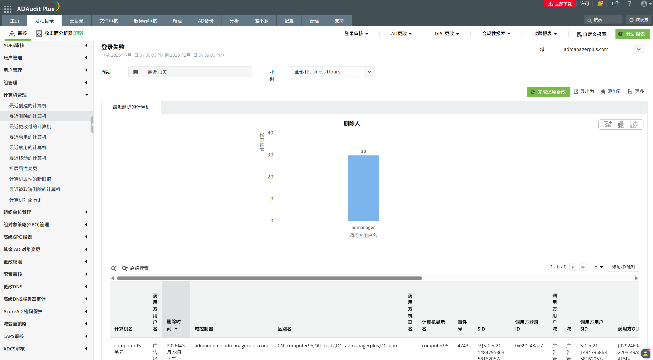Image resolution: width=653 pixels, height=360 pixels.
Task: Open the chat support bubble icon
Action: pyautogui.click(x=645, y=353)
